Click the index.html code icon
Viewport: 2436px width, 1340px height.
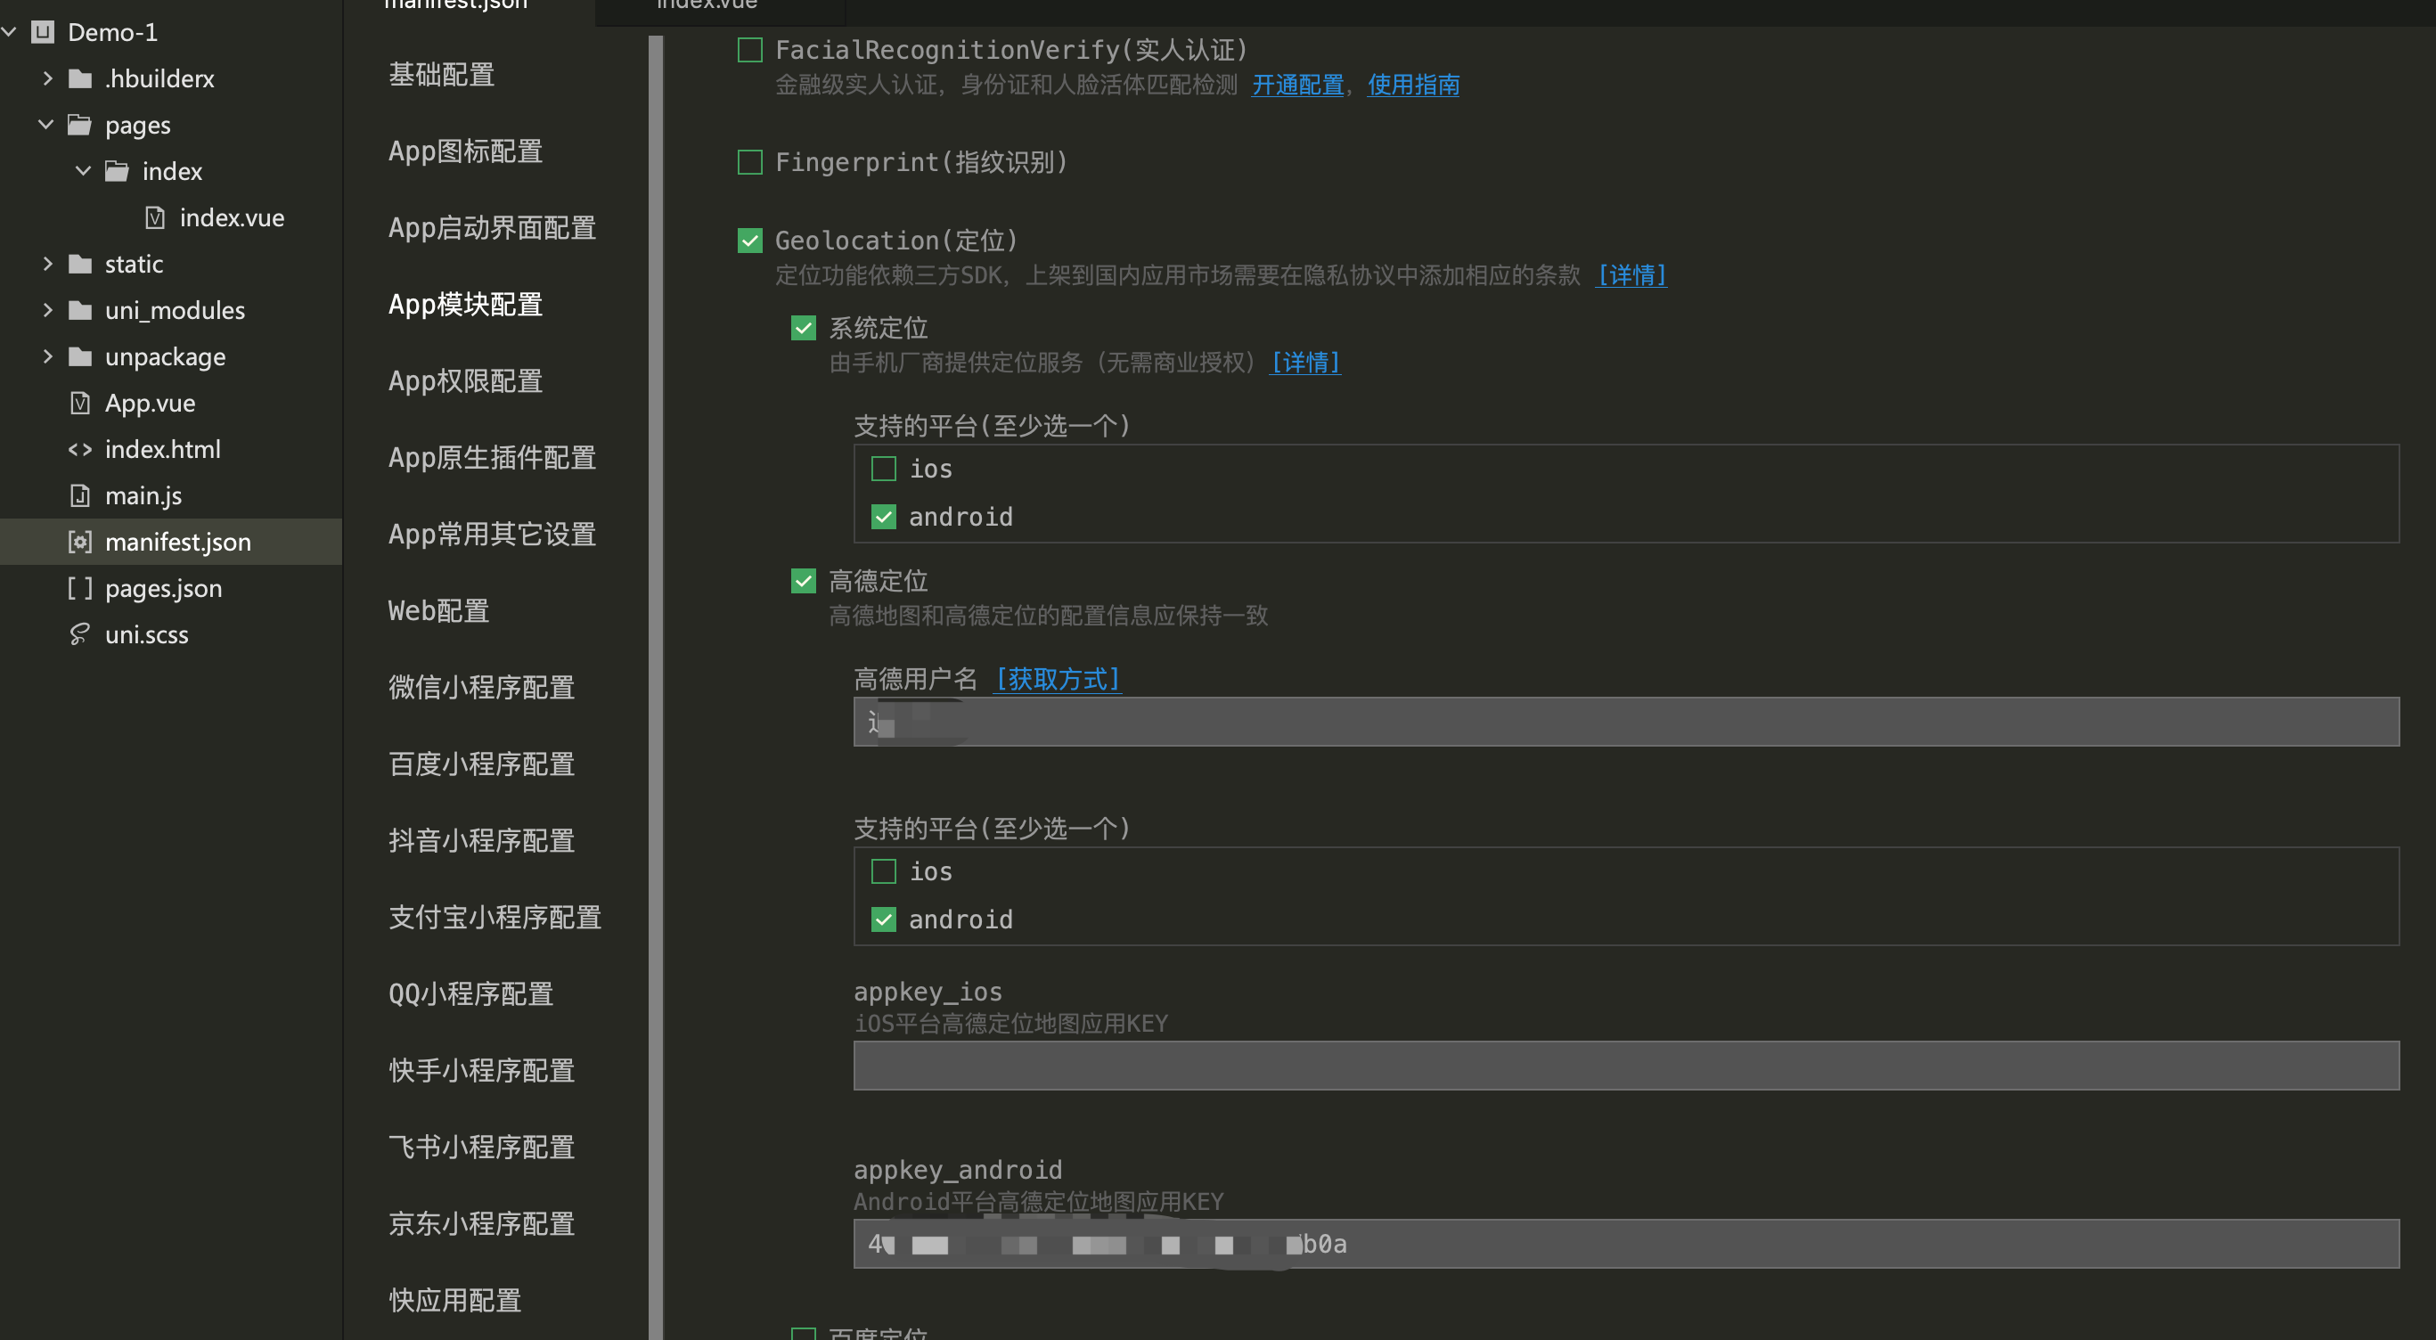80,449
